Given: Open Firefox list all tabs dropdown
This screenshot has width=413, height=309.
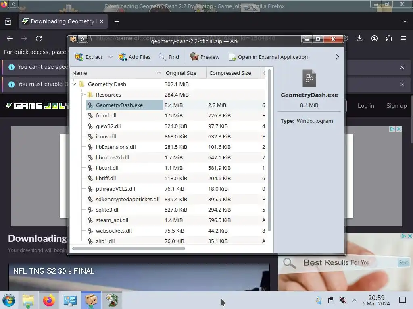Looking at the screenshot, I should point(405,21).
